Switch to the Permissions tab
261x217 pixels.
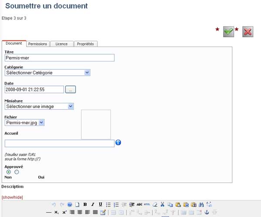click(38, 44)
